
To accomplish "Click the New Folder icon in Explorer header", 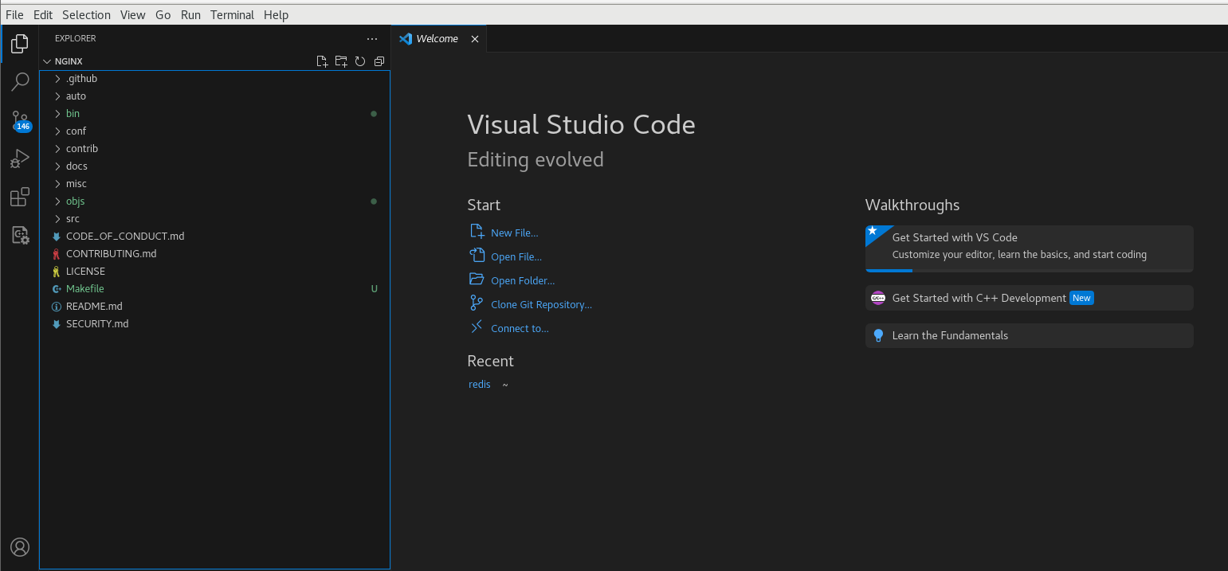I will click(341, 61).
